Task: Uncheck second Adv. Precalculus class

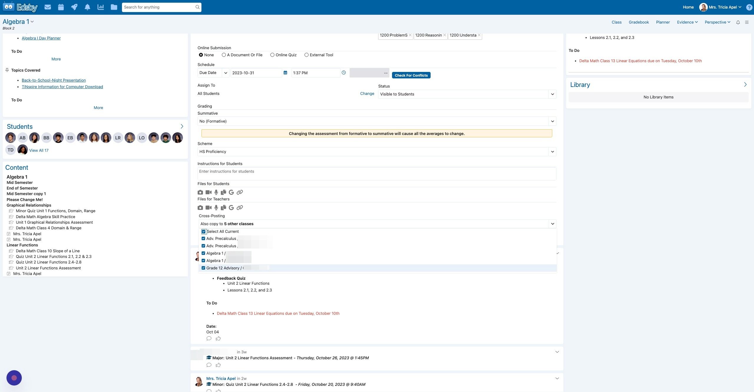Action: 203,246
